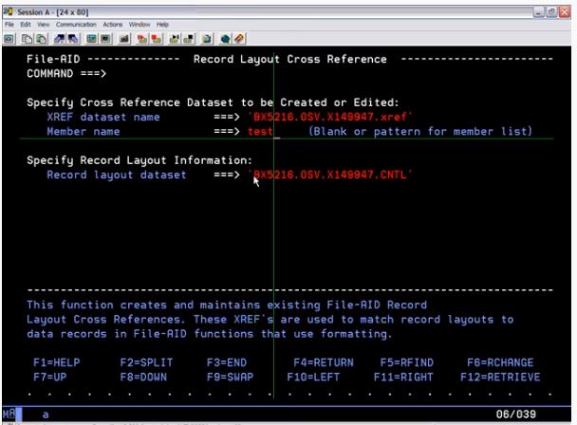
Task: Start recording a macro from the toolbar
Action: click(141, 38)
